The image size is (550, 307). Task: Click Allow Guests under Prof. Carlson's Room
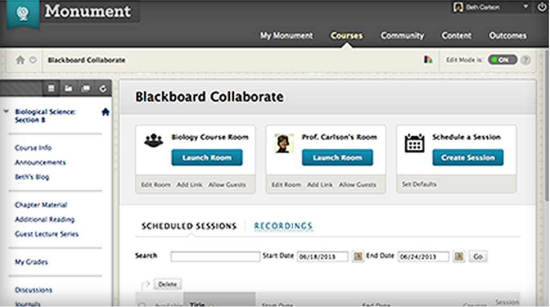point(358,185)
